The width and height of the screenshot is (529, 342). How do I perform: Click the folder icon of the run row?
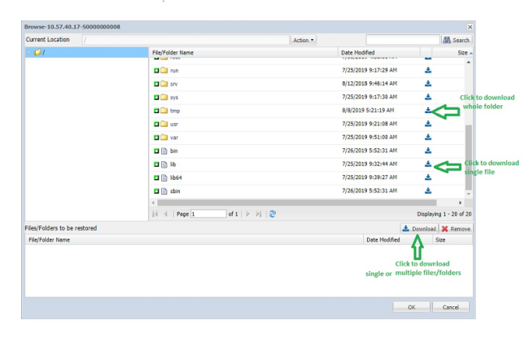[x=164, y=70]
